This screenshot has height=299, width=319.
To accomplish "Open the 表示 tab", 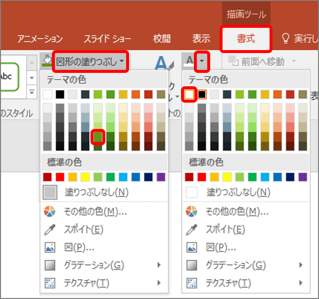I will point(201,39).
